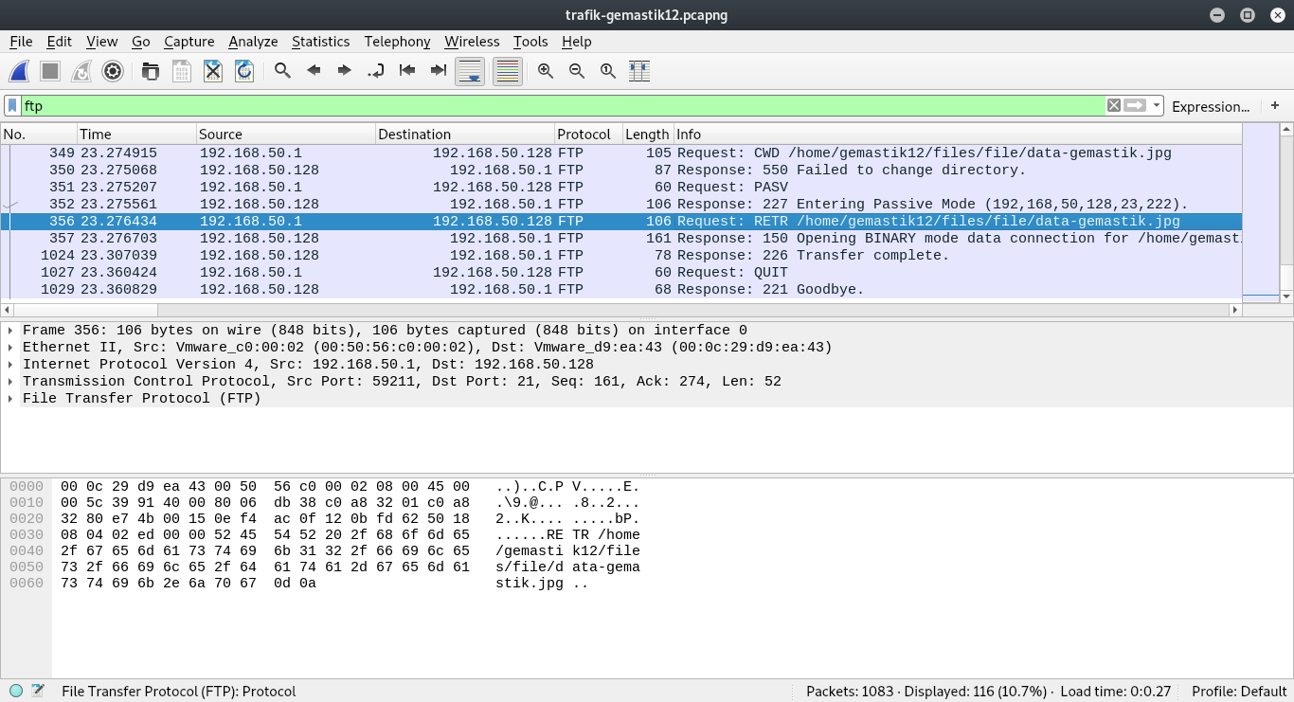Image resolution: width=1294 pixels, height=702 pixels.
Task: Select packet 1029 Goodbye response
Action: pyautogui.click(x=620, y=289)
